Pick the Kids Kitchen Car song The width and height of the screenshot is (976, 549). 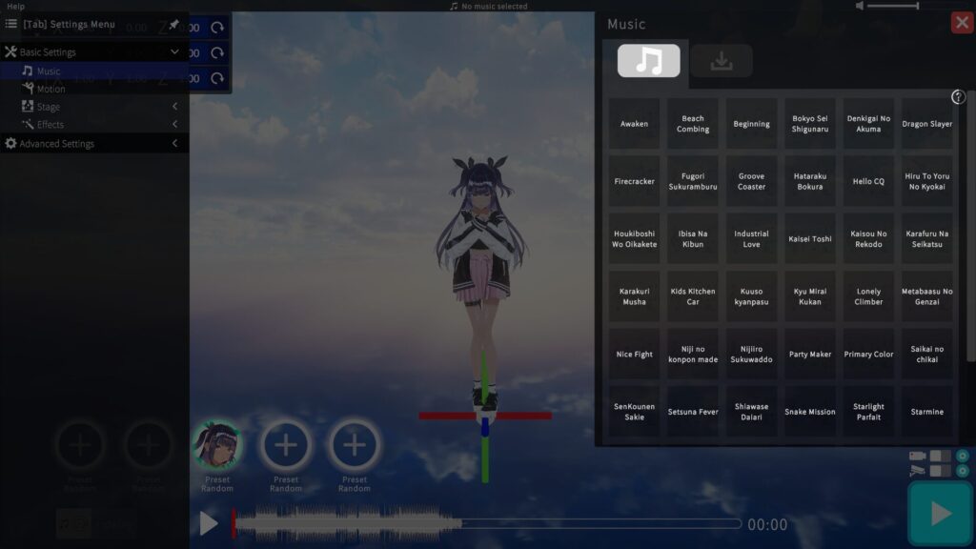pos(693,296)
